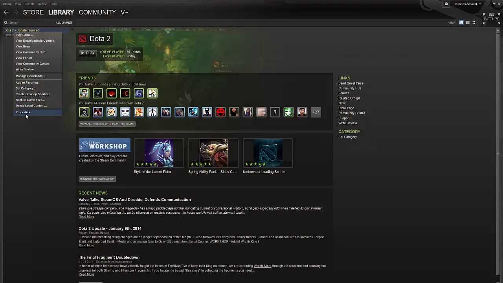The width and height of the screenshot is (503, 283).
Task: Open Dota 2 Update January 9th headline
Action: coord(110,228)
